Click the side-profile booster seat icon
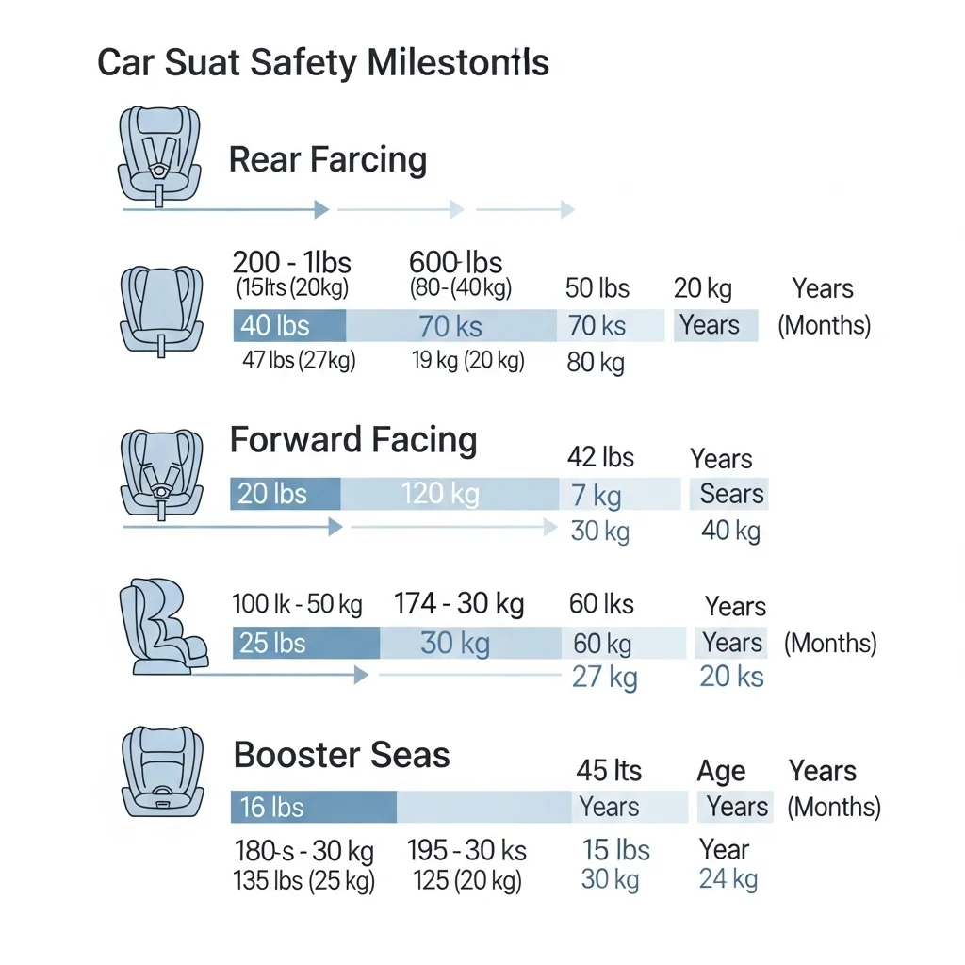965x965 pixels. 164,627
